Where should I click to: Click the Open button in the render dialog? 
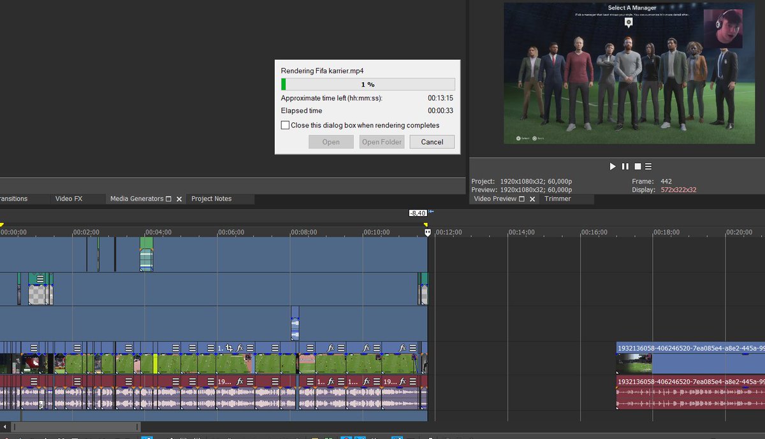[331, 141]
